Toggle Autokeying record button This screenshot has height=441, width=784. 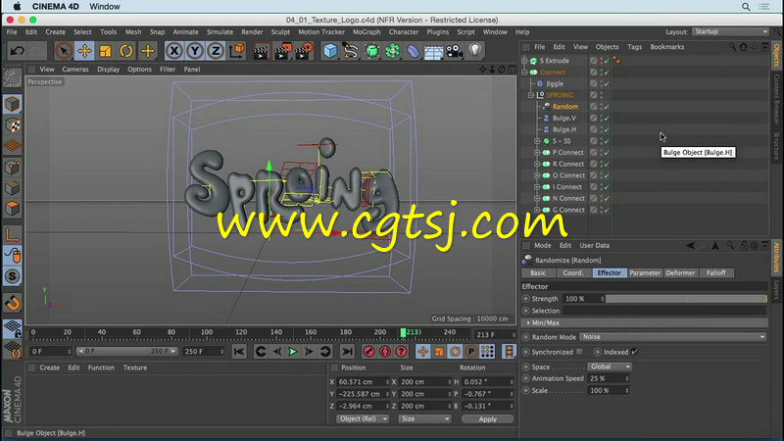tap(385, 352)
